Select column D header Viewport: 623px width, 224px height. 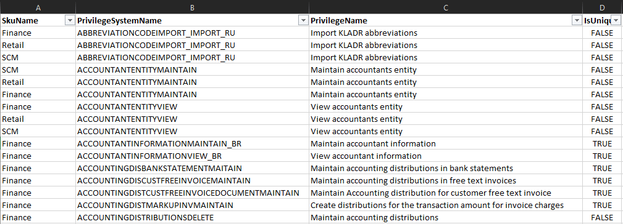tap(603, 7)
